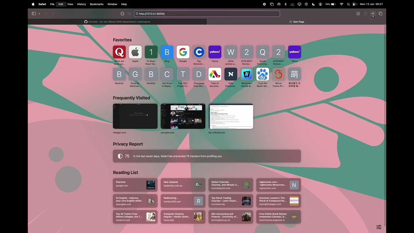Open the Control Center icon
Image resolution: width=414 pixels, height=233 pixels.
coord(355,4)
